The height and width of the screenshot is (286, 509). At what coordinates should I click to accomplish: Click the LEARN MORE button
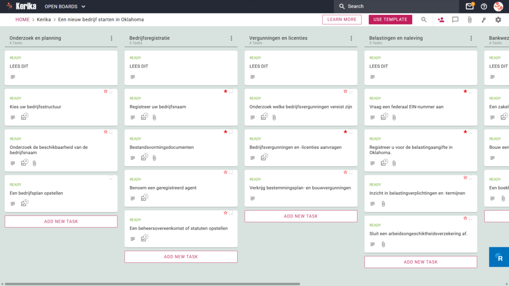click(x=342, y=19)
